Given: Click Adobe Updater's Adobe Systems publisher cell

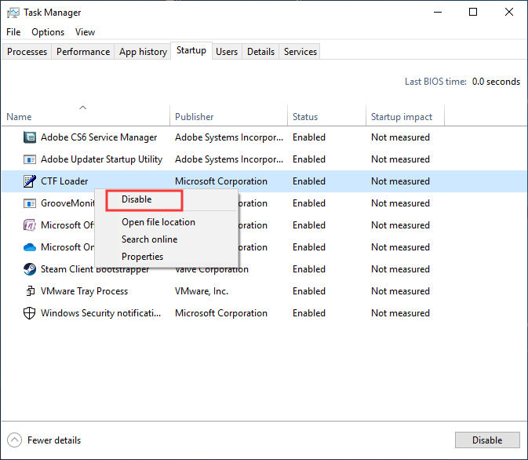Looking at the screenshot, I should click(x=229, y=159).
